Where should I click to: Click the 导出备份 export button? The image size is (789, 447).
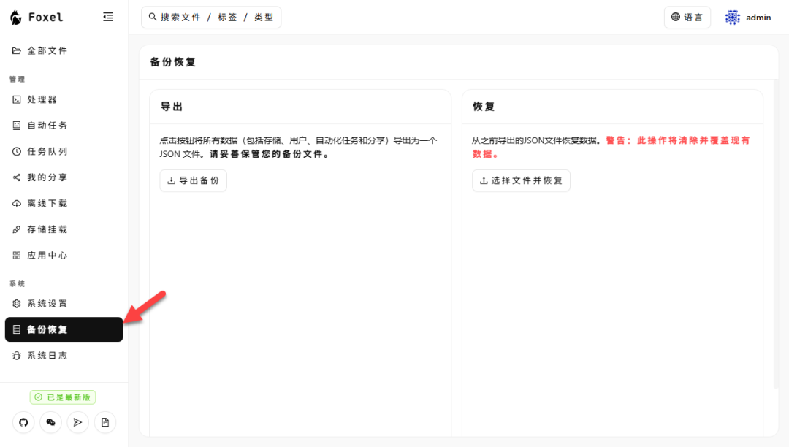click(x=193, y=180)
